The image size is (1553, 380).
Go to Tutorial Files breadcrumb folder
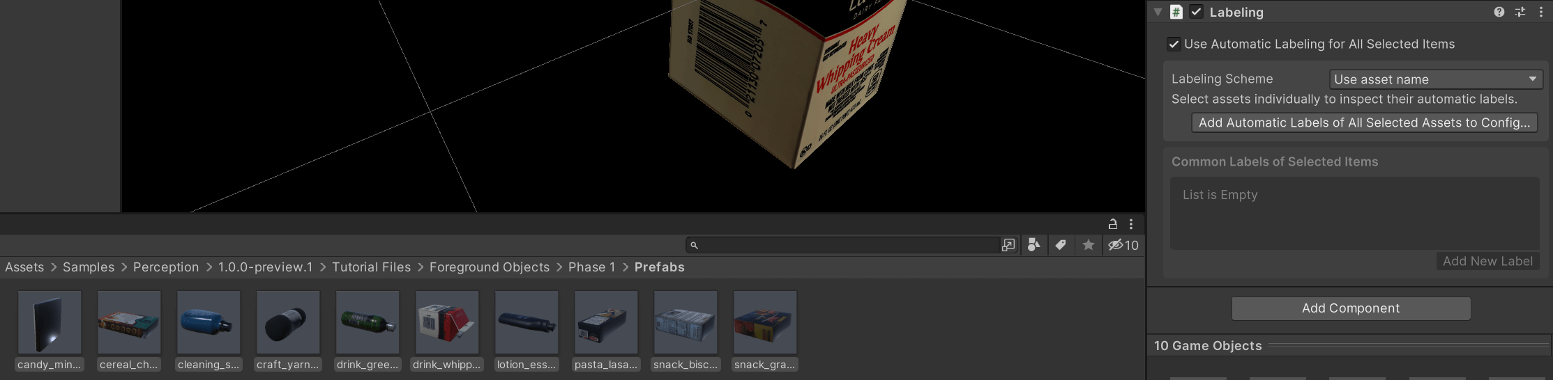click(x=372, y=267)
